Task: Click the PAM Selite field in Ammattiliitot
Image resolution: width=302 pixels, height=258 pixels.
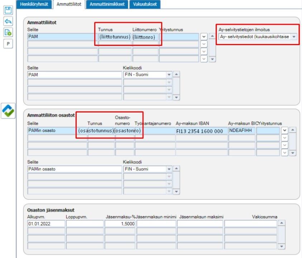Action: pyautogui.click(x=63, y=37)
